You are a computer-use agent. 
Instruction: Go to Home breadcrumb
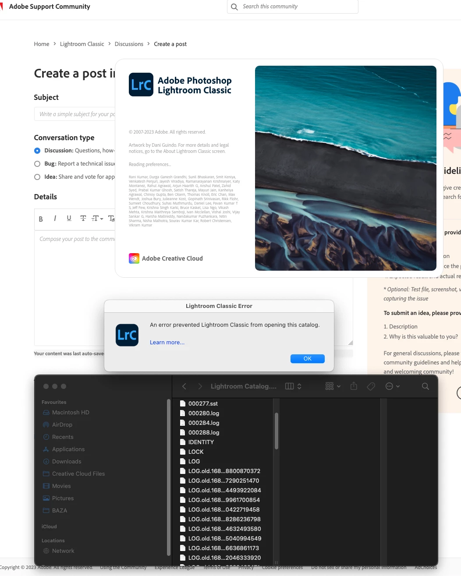pos(42,44)
